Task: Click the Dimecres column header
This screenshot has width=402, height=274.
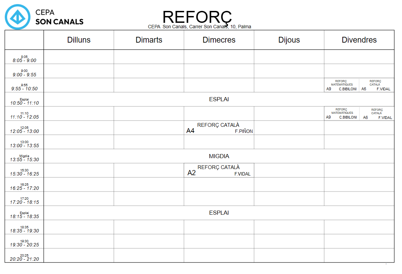Action: click(x=219, y=40)
